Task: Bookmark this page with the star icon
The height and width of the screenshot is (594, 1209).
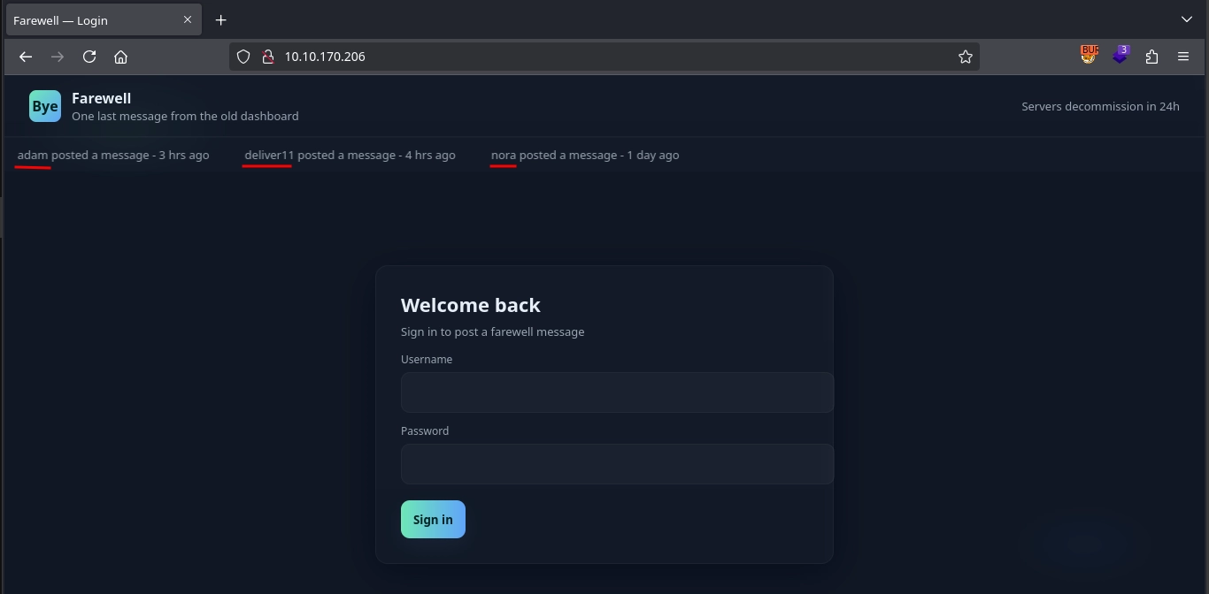Action: 965,57
